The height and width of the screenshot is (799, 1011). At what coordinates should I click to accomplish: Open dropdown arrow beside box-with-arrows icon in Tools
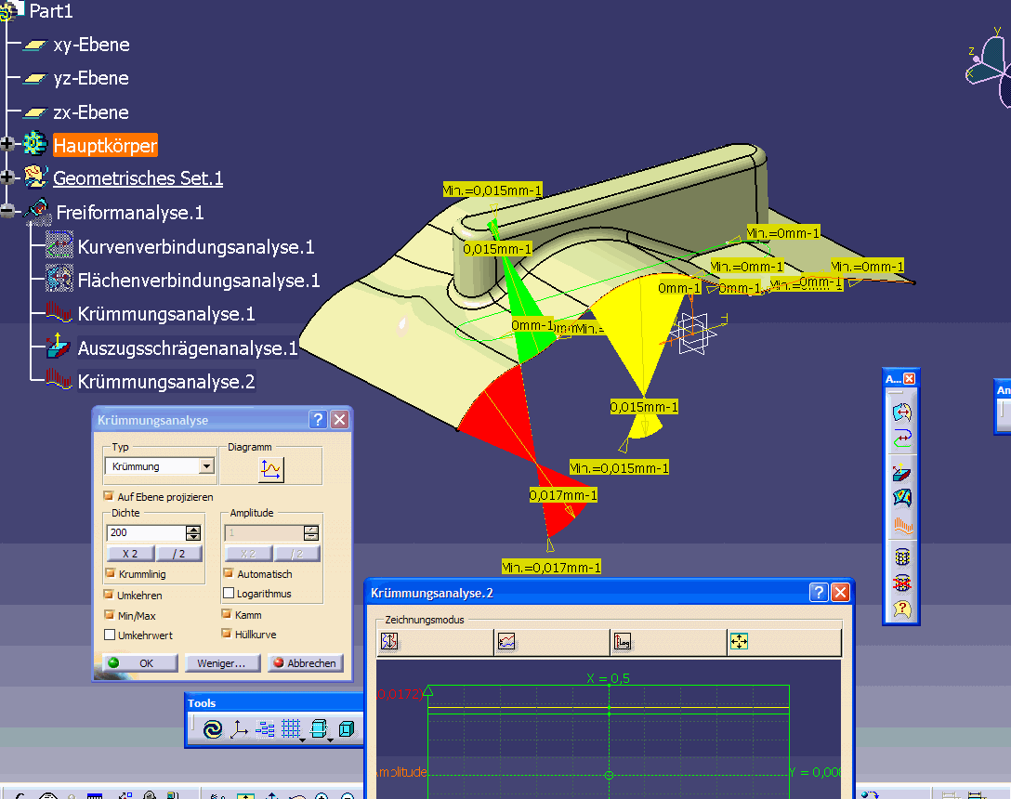click(330, 740)
